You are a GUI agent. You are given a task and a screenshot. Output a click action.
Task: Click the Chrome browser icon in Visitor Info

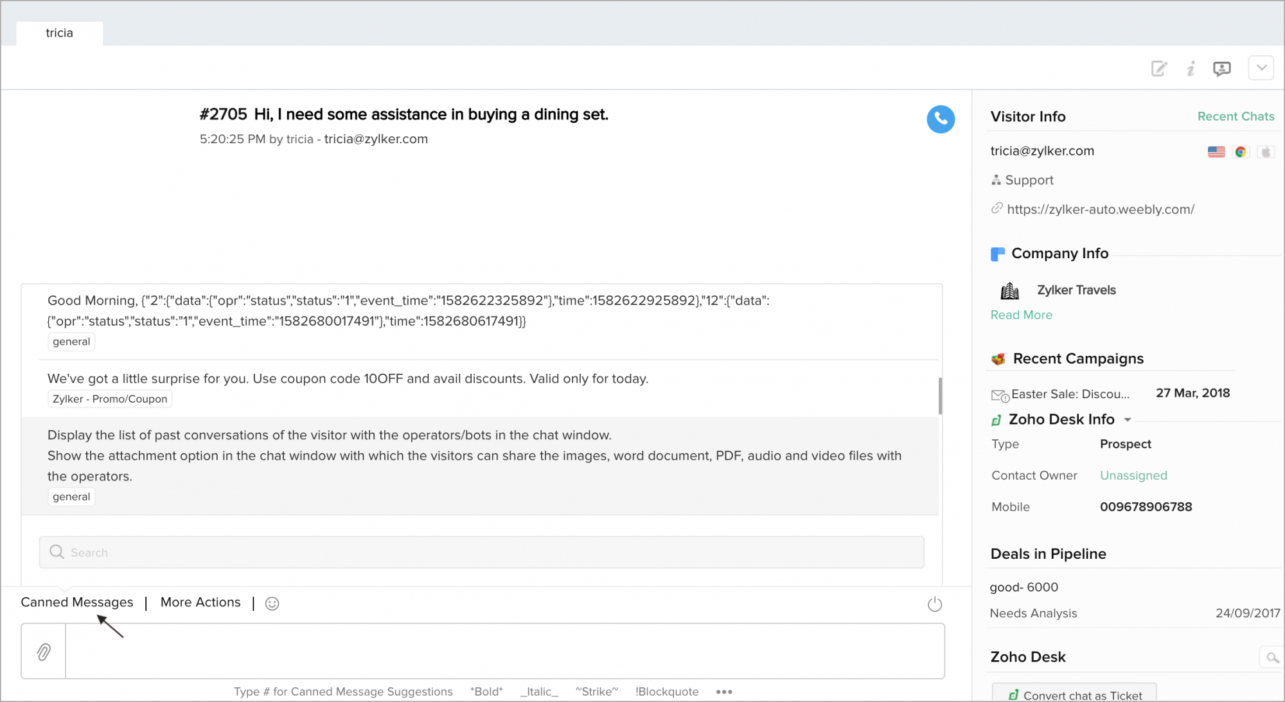click(x=1240, y=151)
